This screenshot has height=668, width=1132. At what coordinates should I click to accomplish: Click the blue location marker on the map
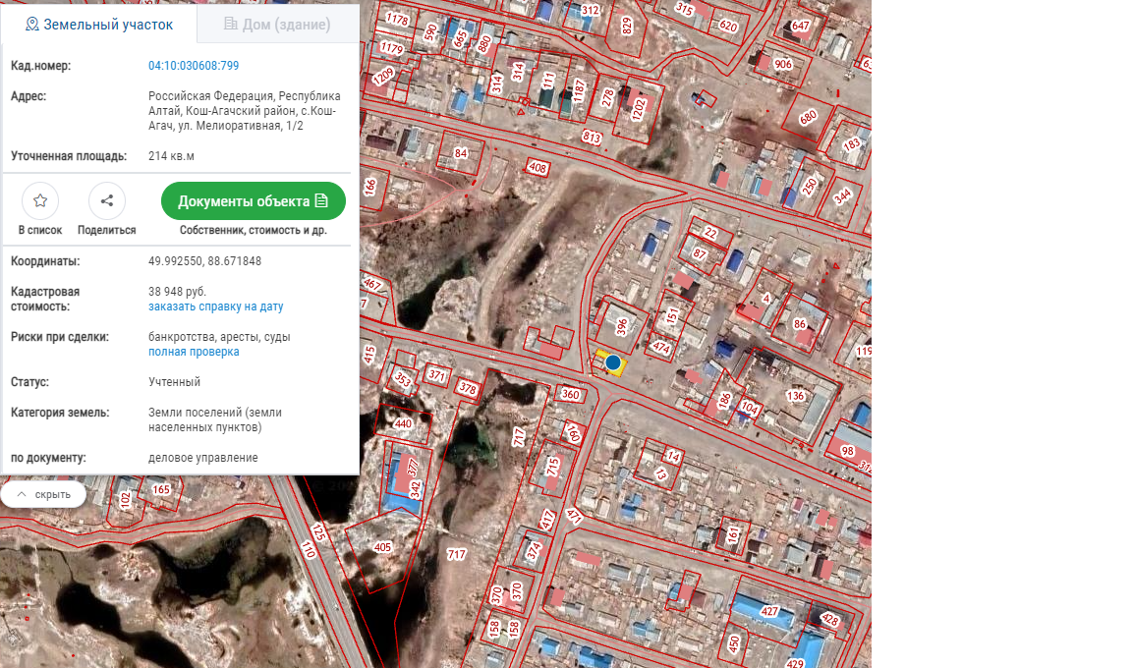[613, 362]
